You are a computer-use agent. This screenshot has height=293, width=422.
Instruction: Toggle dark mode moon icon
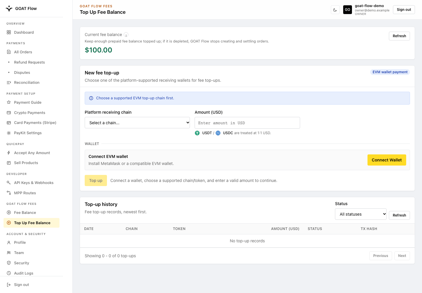pyautogui.click(x=335, y=10)
